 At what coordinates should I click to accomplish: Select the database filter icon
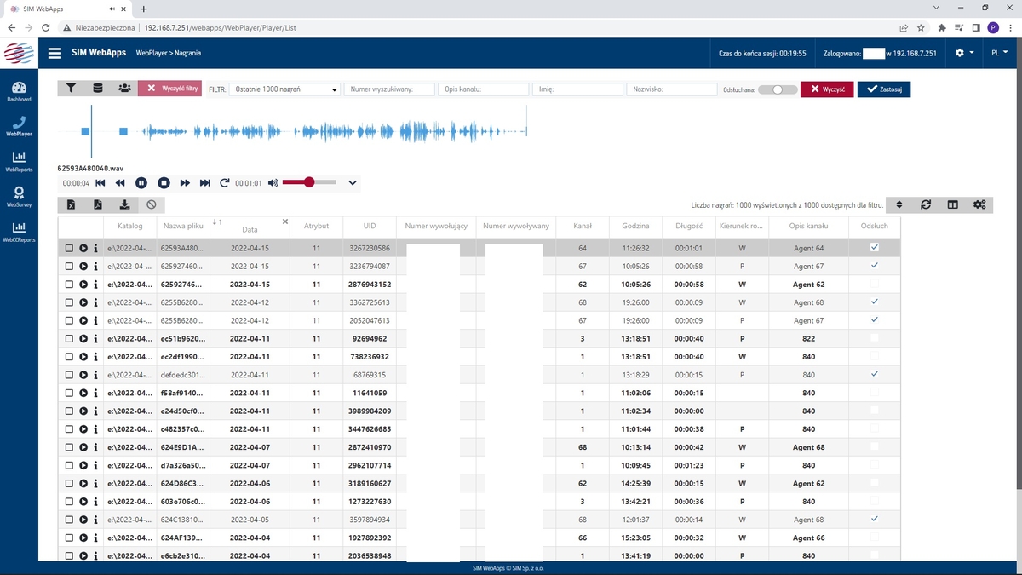(97, 88)
